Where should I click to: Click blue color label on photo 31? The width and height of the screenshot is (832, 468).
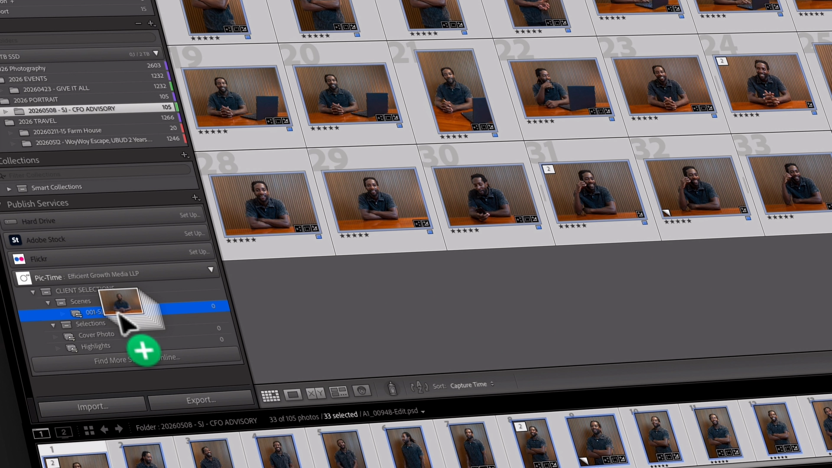click(644, 223)
